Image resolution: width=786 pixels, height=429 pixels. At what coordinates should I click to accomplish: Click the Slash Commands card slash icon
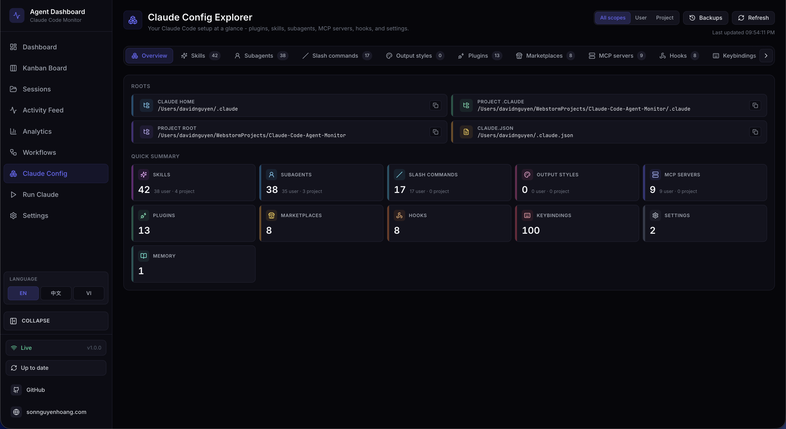coord(399,175)
